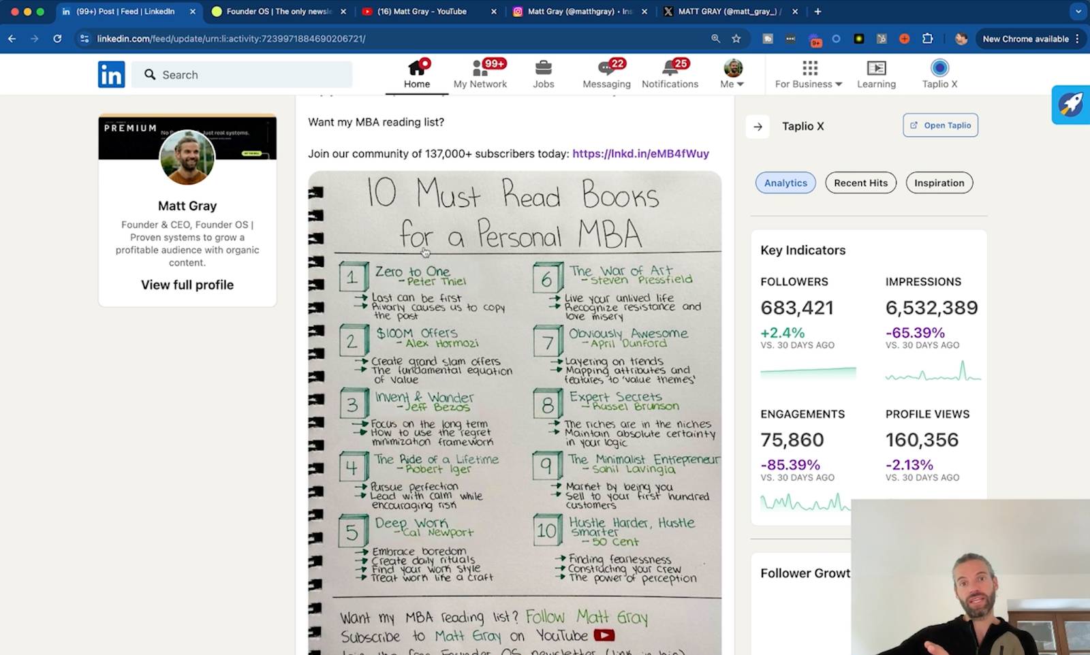Reload the current LinkedIn page
The image size is (1090, 655).
pos(57,39)
